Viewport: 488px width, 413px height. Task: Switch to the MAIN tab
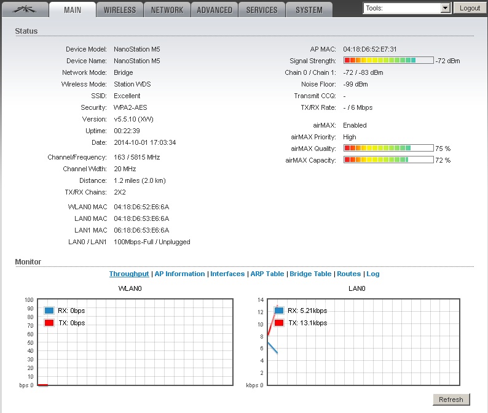coord(73,10)
